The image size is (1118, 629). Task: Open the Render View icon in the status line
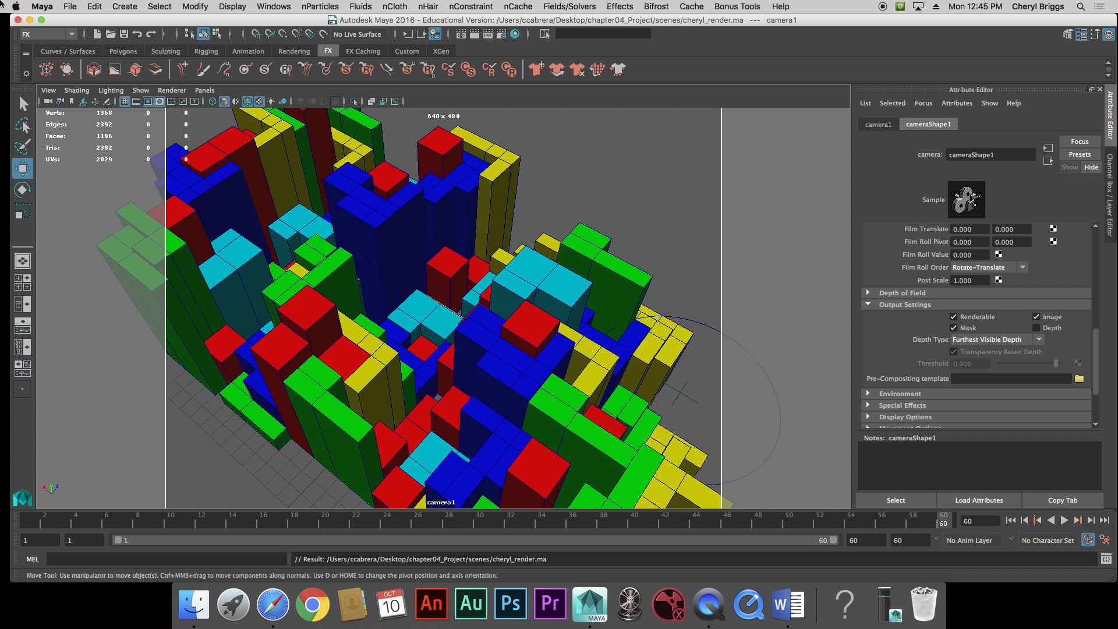click(x=462, y=34)
